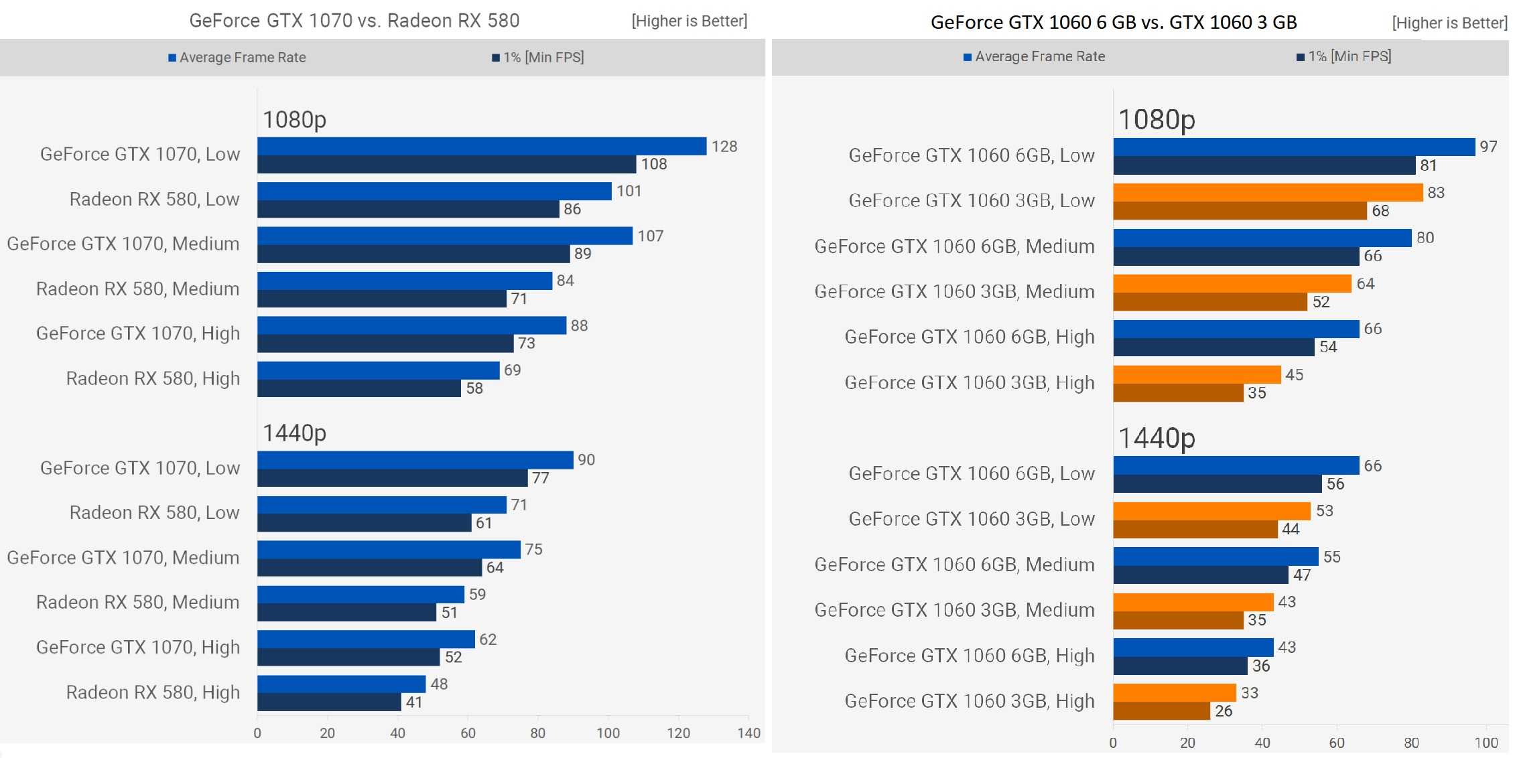Screen dimensions: 1513x758
Task: Click the bar labeled 84 in left chart
Action: coord(405,281)
